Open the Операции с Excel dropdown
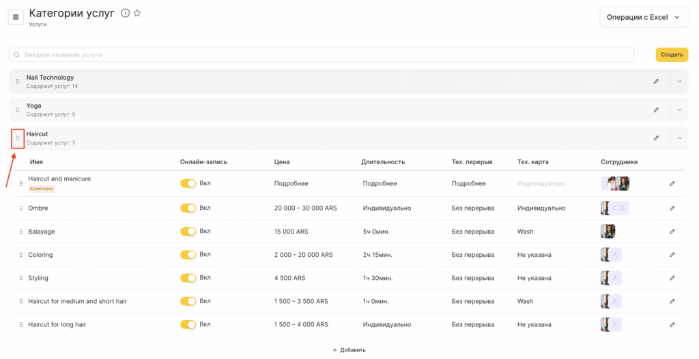Screen dimensions: 699x359 644,17
